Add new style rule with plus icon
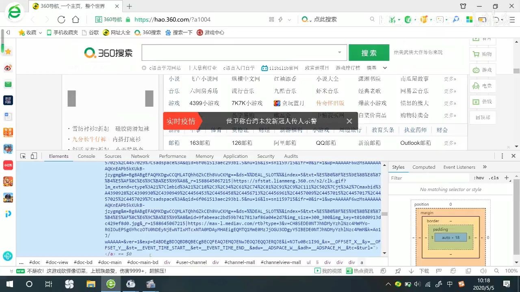Screen dimensions: 520x292 coord(507,178)
